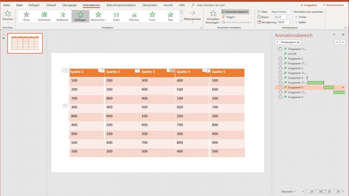Select the Ohne (no animation) effect
349x196 pixels.
tap(26, 16)
